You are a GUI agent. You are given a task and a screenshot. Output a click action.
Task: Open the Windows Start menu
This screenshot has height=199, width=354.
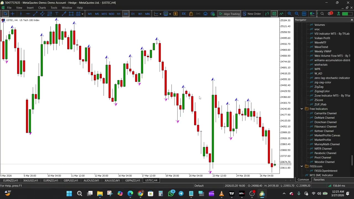[69, 193]
